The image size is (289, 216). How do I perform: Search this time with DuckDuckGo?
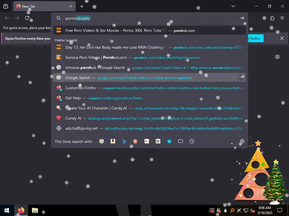[x=135, y=141]
